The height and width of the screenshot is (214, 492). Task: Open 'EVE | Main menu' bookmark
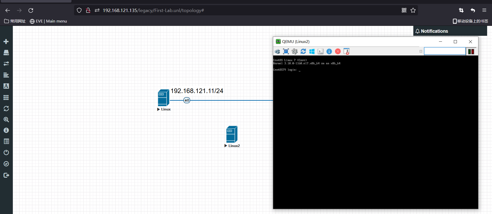pos(48,21)
